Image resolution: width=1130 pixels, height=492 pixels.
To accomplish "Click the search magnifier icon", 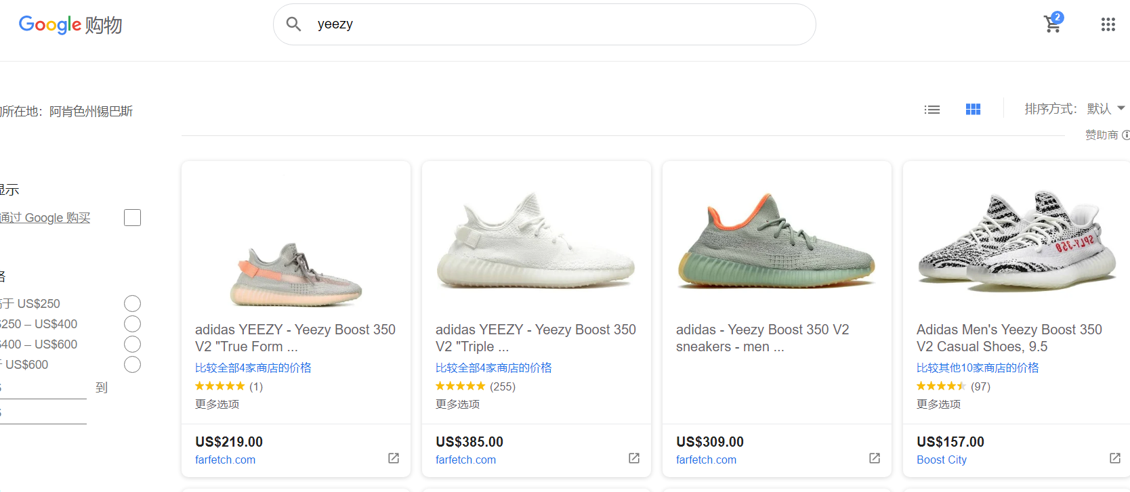I will [x=293, y=24].
